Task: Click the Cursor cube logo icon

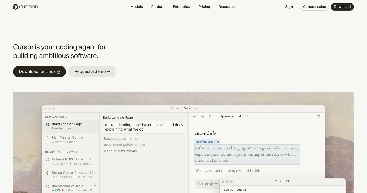Action: (x=15, y=7)
